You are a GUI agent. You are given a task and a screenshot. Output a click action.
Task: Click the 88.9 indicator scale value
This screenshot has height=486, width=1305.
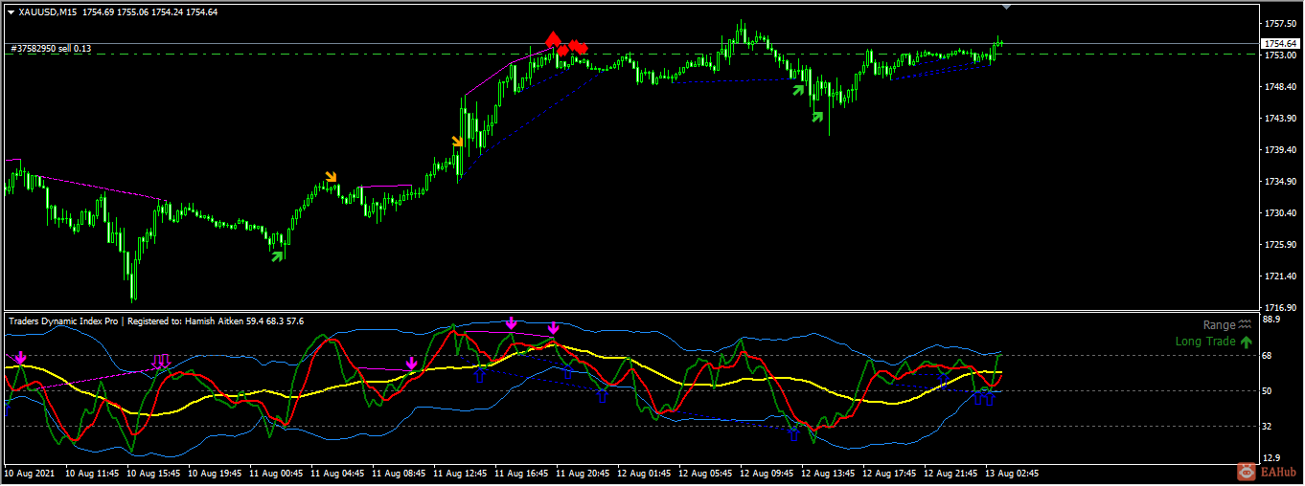1272,320
